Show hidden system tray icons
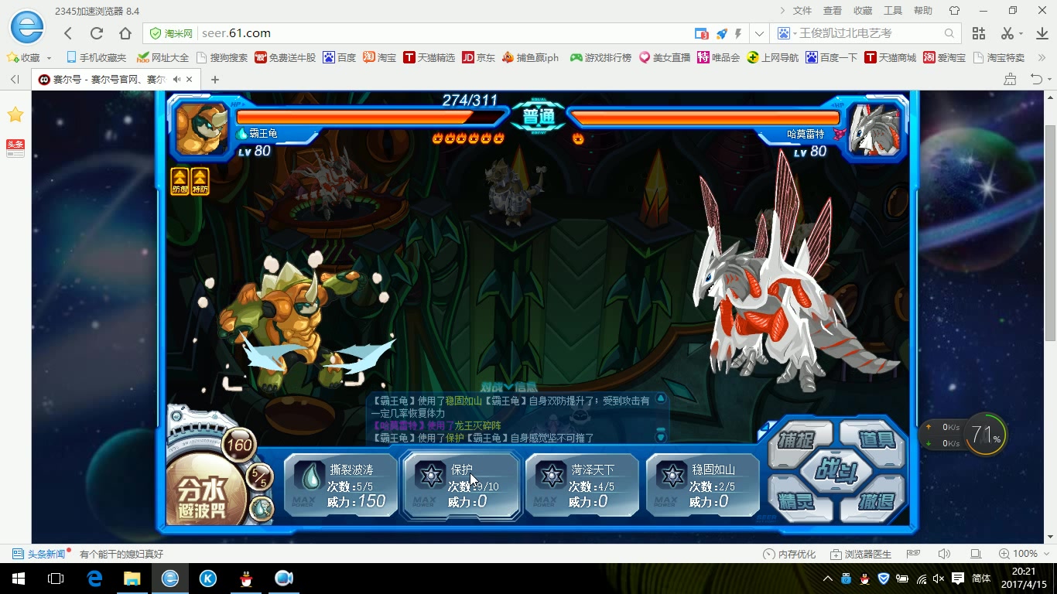Image resolution: width=1057 pixels, height=594 pixels. [x=828, y=579]
